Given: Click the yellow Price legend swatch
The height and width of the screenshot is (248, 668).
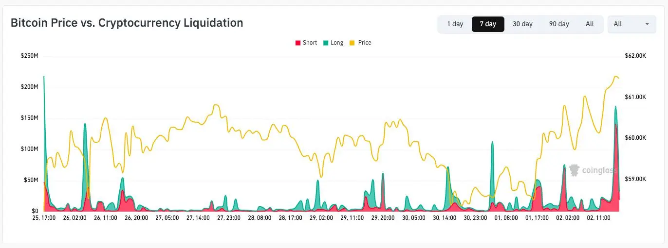Looking at the screenshot, I should click(353, 43).
